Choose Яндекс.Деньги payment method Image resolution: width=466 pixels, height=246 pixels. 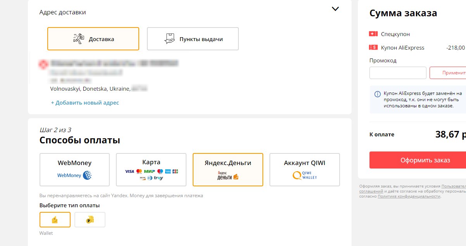228,170
